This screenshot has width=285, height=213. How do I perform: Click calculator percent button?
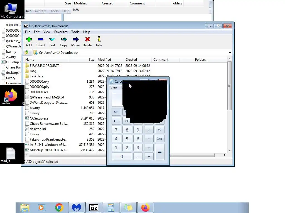[x=160, y=130]
